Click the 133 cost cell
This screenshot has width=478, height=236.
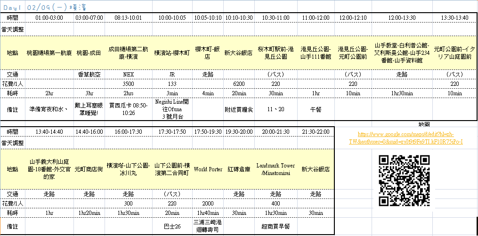(172, 84)
